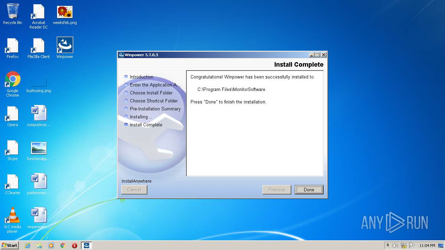445x250 pixels.
Task: Open the Opera icon in the taskbar
Action: (74, 245)
